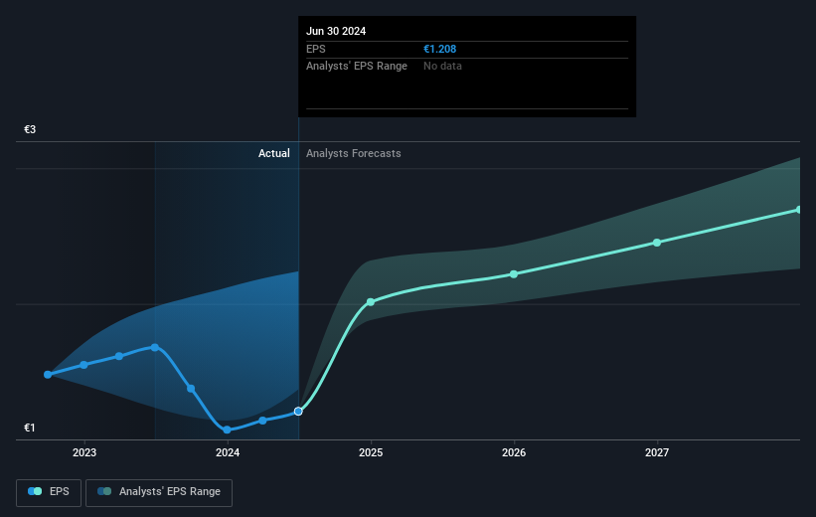Select the 2026 forecast data point

[514, 273]
